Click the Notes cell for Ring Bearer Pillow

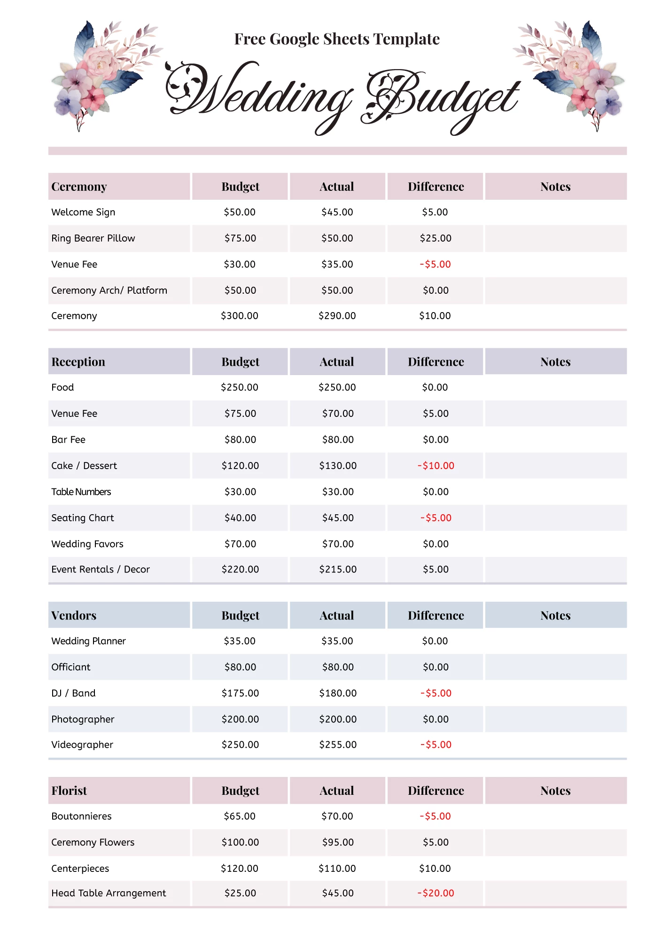click(x=556, y=238)
